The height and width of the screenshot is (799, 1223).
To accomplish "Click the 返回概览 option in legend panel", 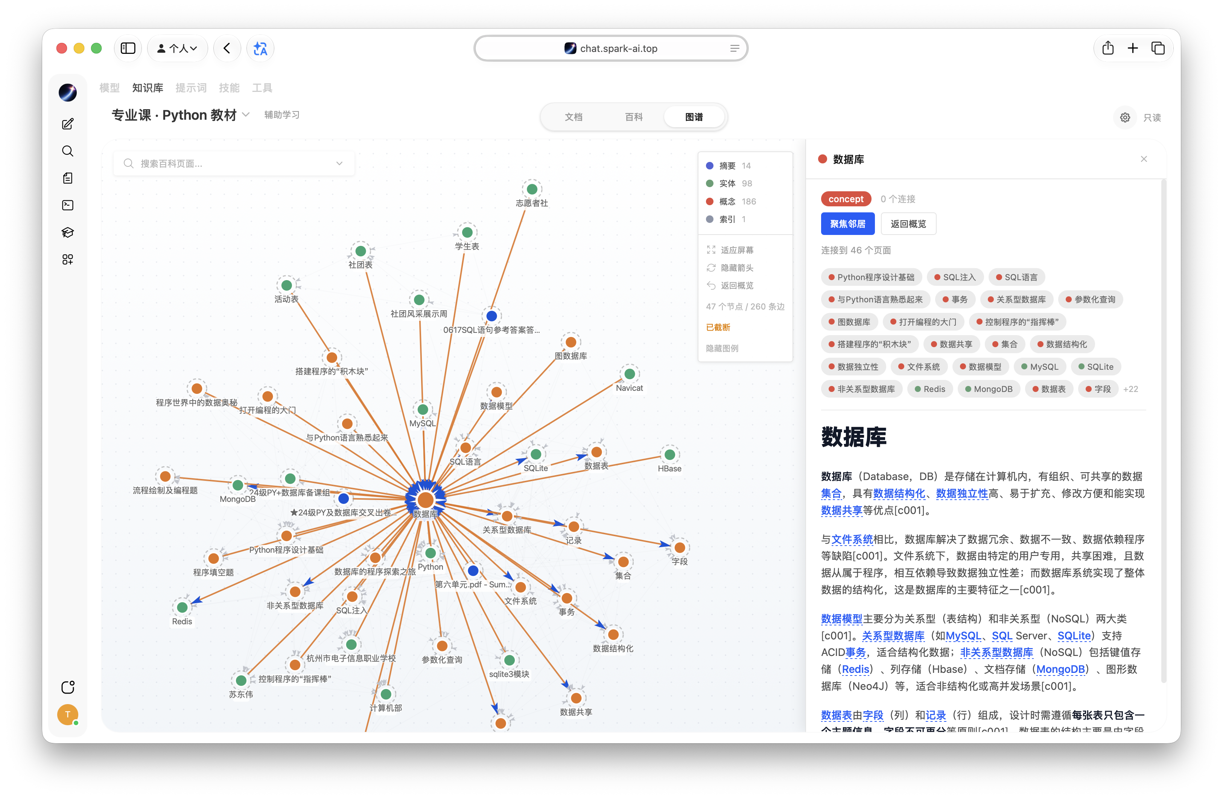I will (730, 285).
